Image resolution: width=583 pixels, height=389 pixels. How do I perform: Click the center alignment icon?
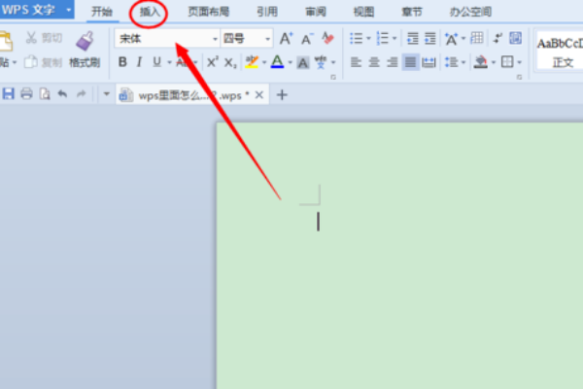374,62
